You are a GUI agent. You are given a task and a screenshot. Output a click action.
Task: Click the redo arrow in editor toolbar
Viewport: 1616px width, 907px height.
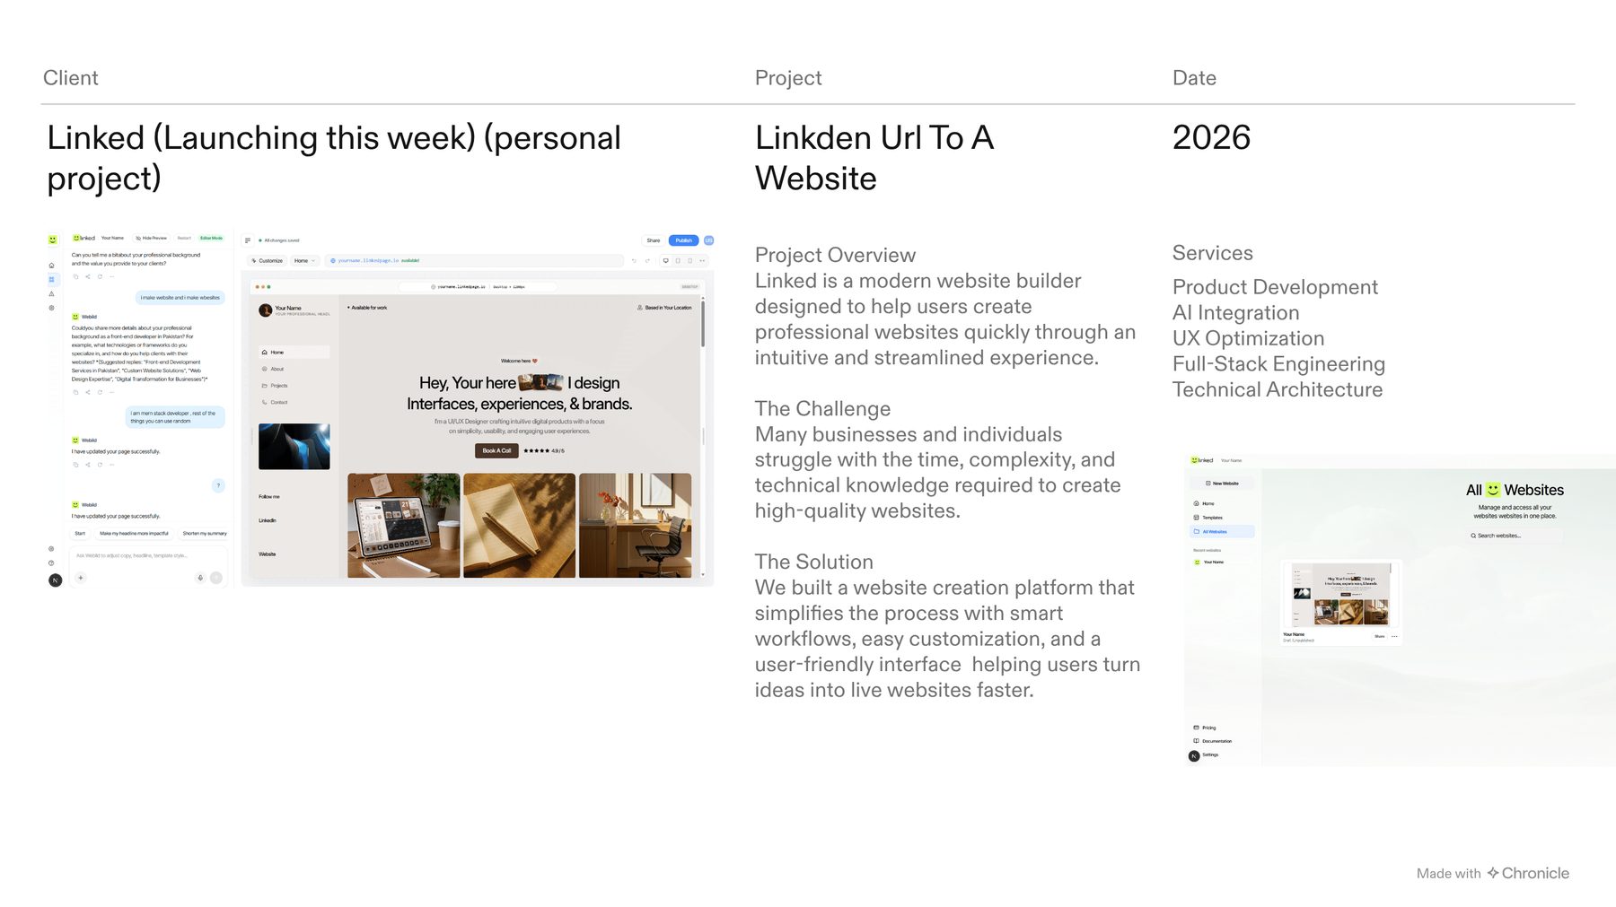pos(647,261)
